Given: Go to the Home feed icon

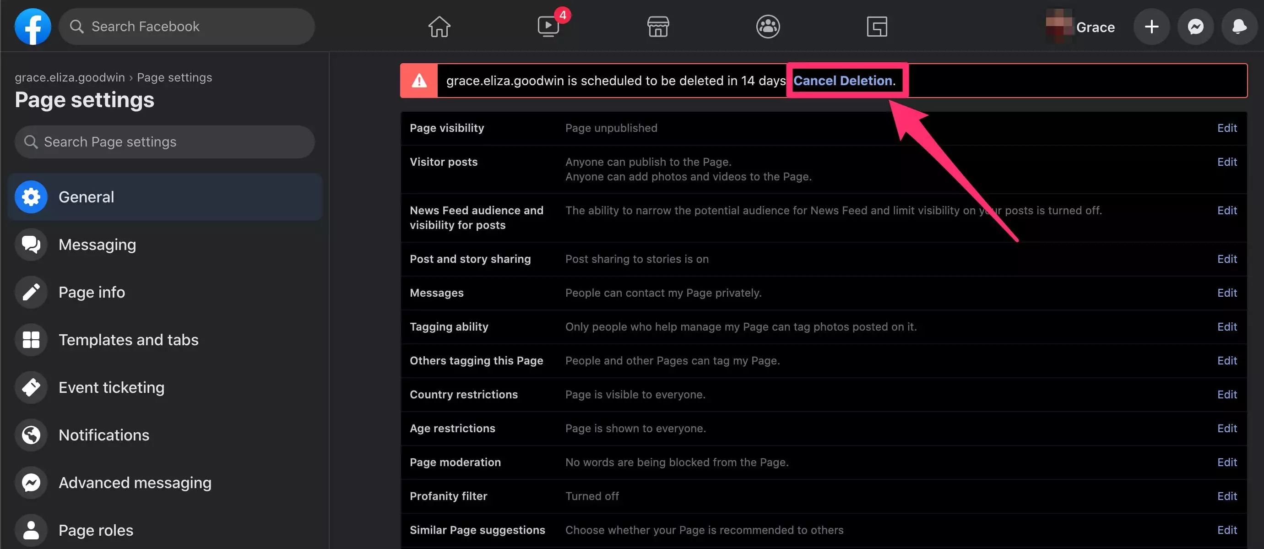Looking at the screenshot, I should point(439,27).
